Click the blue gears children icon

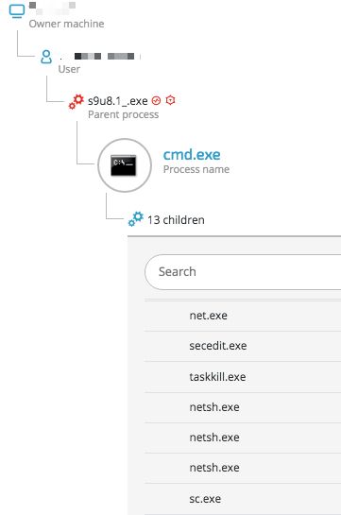[136, 219]
